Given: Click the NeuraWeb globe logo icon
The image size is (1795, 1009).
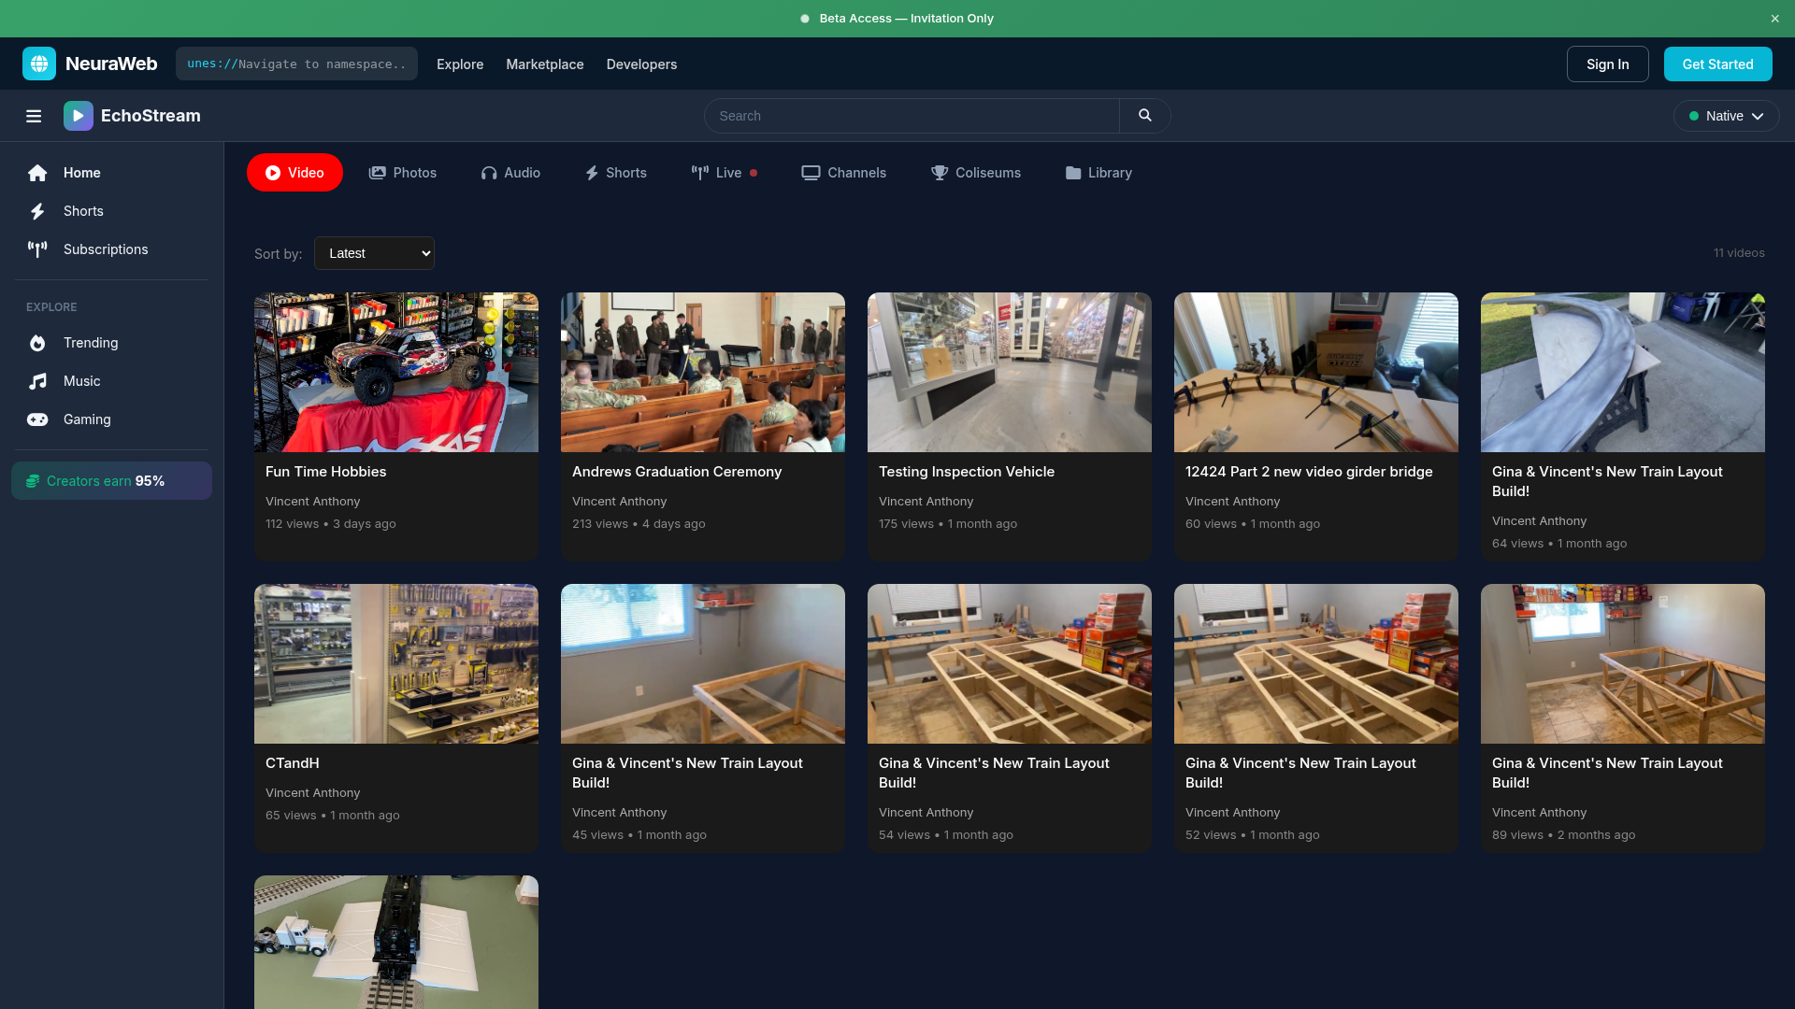Looking at the screenshot, I should click(x=39, y=64).
